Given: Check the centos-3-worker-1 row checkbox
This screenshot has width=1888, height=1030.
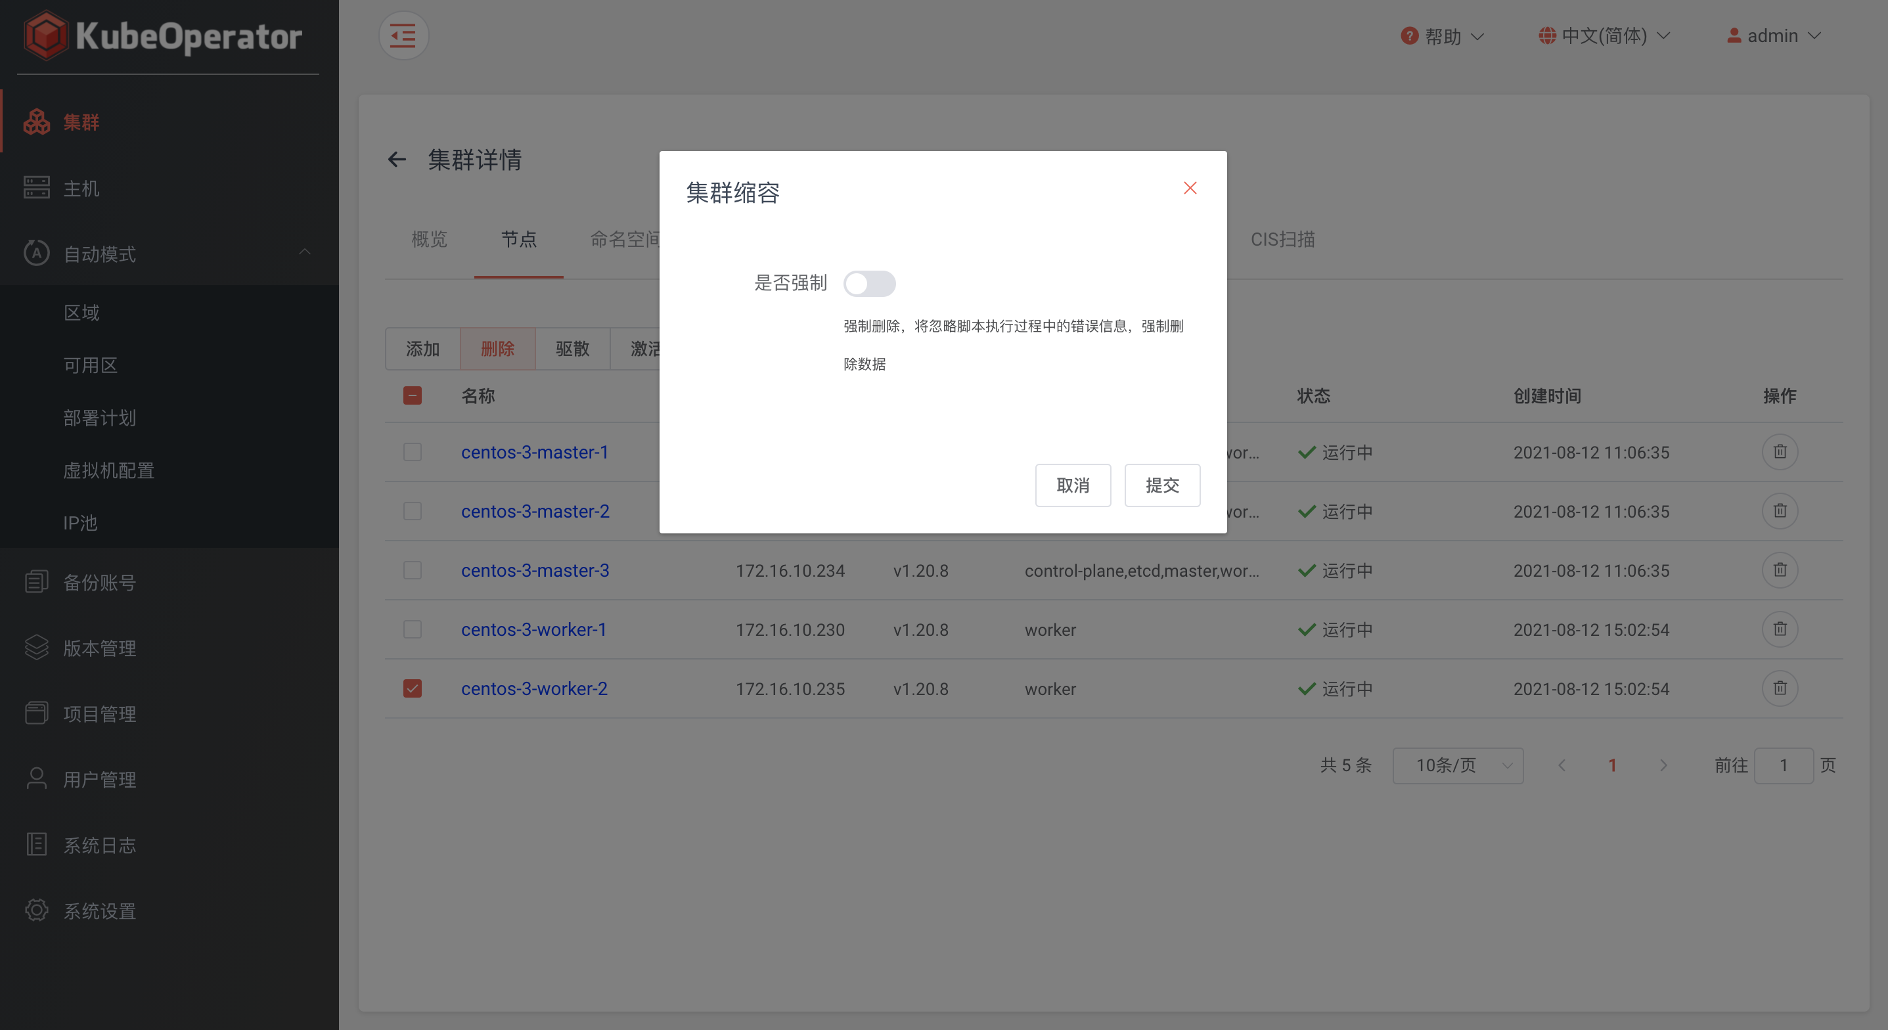Looking at the screenshot, I should click(x=412, y=629).
